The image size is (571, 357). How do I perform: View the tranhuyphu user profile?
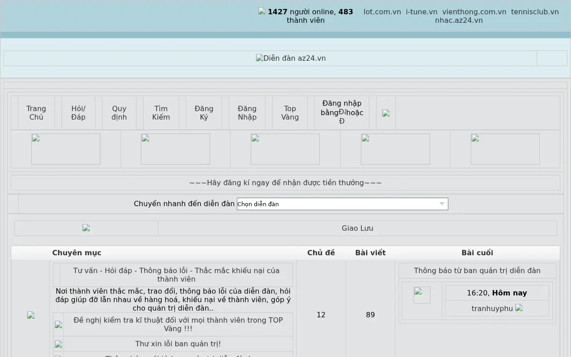(492, 308)
